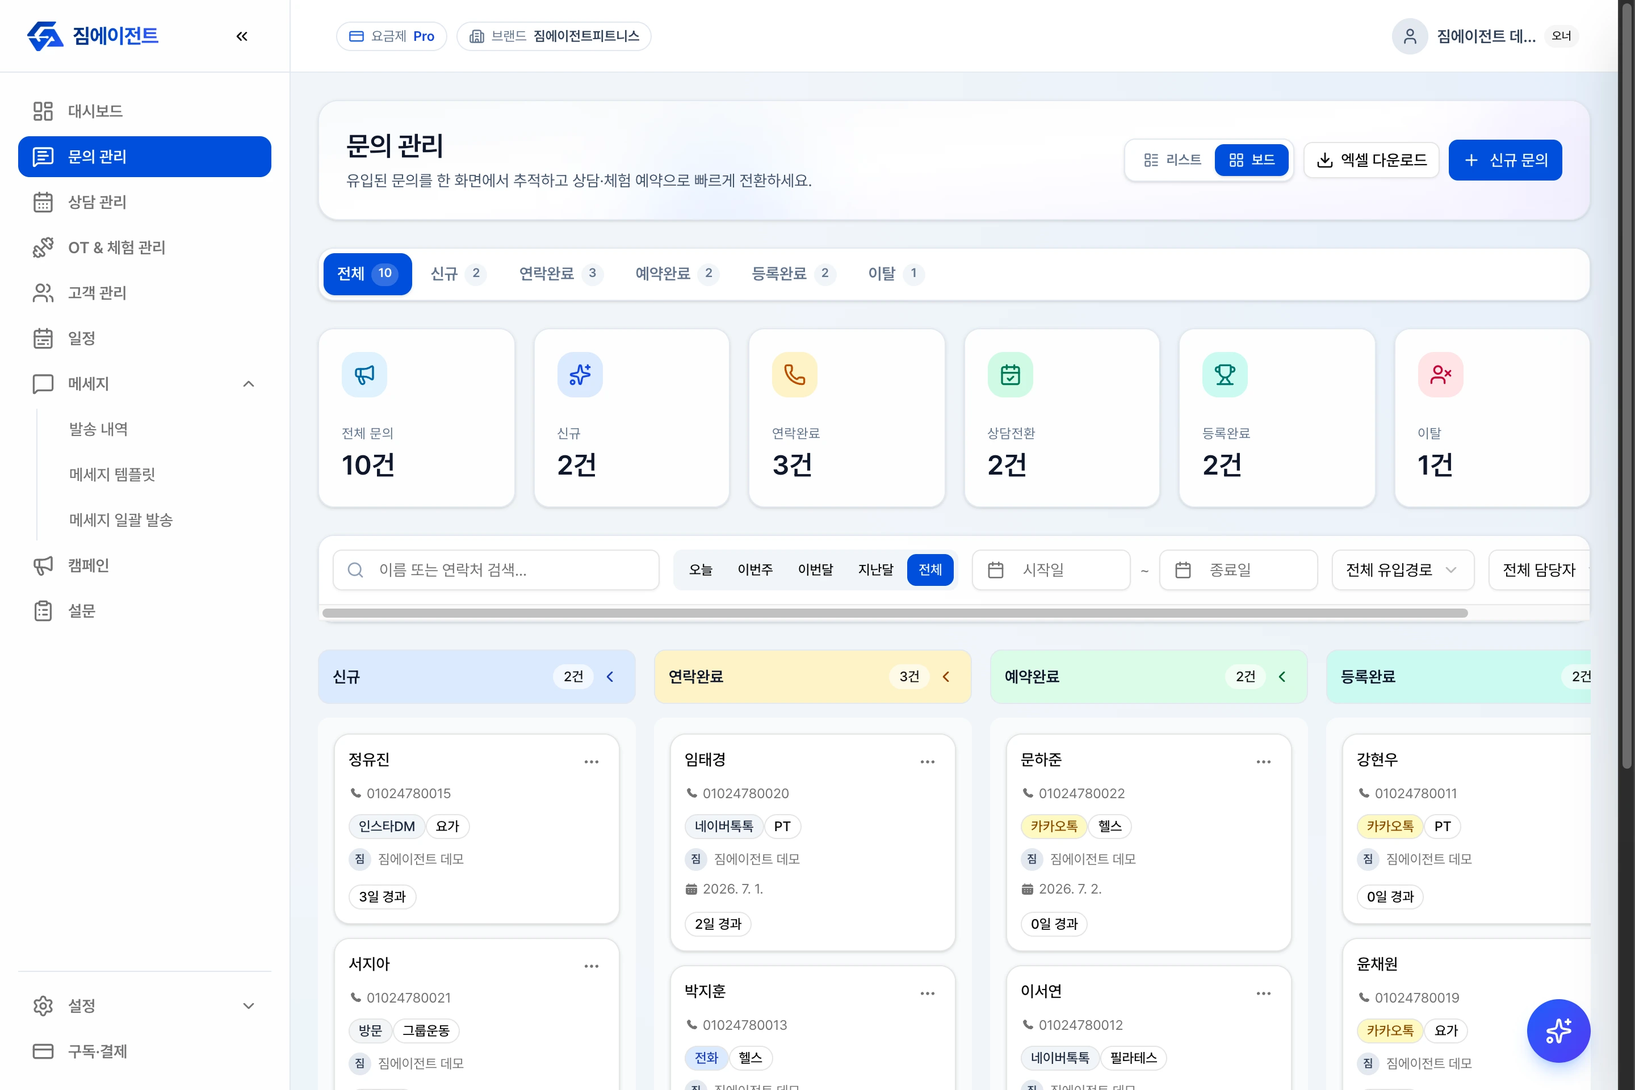The height and width of the screenshot is (1090, 1635).
Task: Go to OT & 체험 관리
Action: tap(145, 248)
